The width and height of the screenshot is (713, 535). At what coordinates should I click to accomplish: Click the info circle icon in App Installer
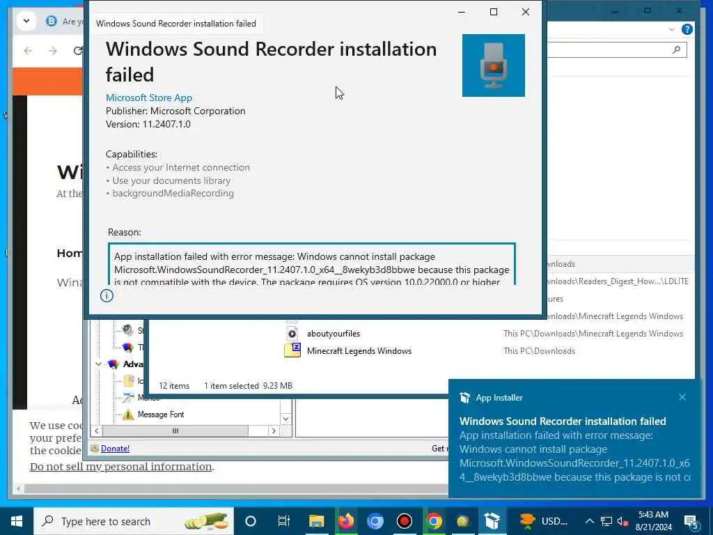tap(107, 295)
